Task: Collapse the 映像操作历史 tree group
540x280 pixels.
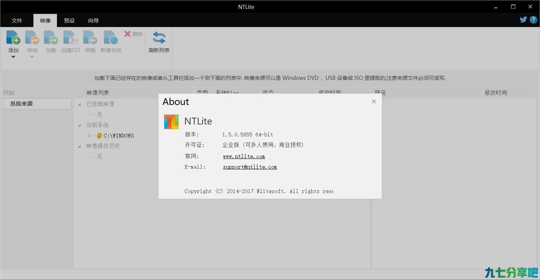Action: 79,146
